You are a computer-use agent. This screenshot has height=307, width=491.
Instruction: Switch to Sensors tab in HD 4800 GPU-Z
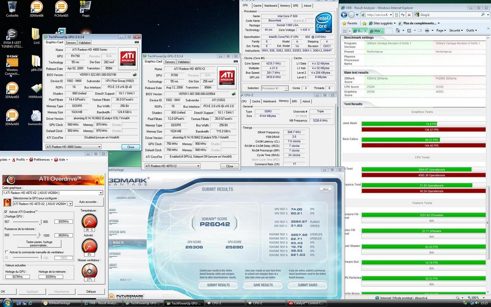coord(71,43)
